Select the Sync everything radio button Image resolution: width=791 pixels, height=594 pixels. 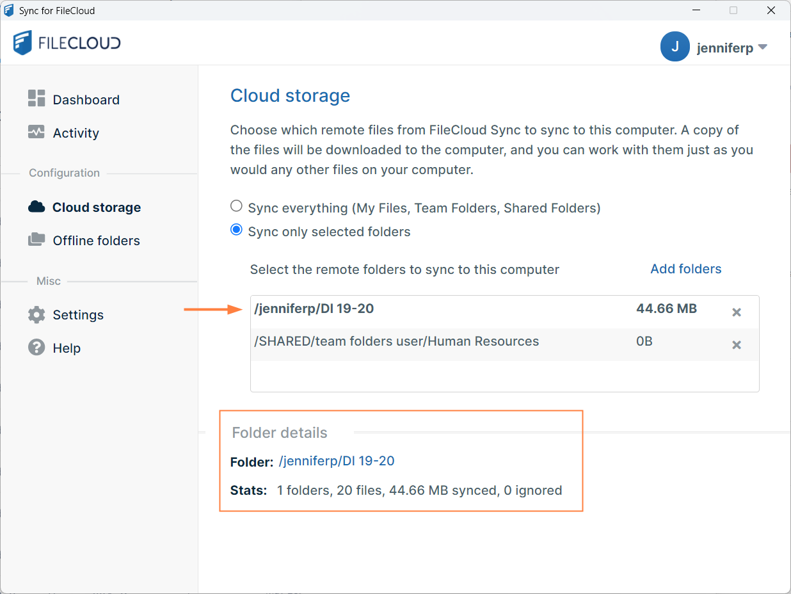pos(237,206)
